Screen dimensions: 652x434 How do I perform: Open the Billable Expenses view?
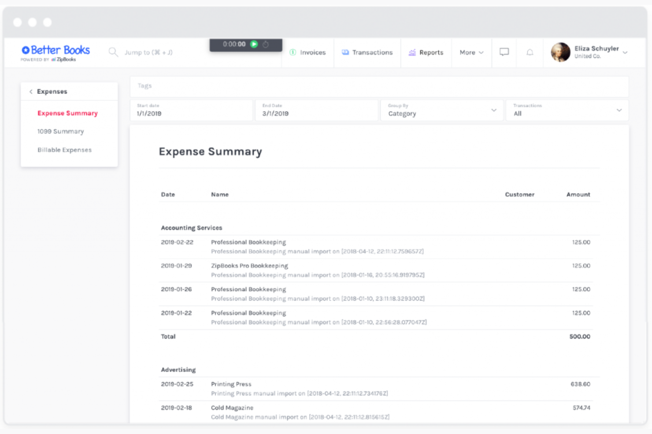(x=64, y=150)
